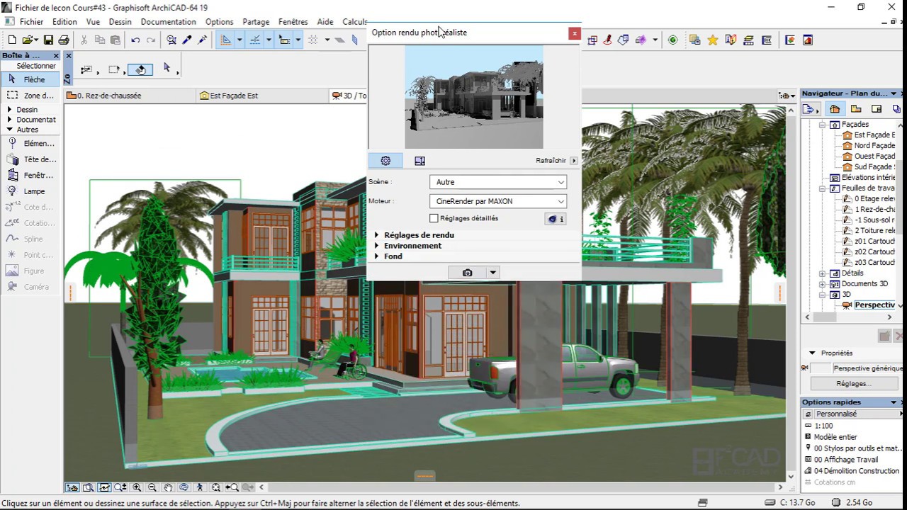Activate the orbit navigation icon
This screenshot has width=907, height=510.
coord(184,487)
